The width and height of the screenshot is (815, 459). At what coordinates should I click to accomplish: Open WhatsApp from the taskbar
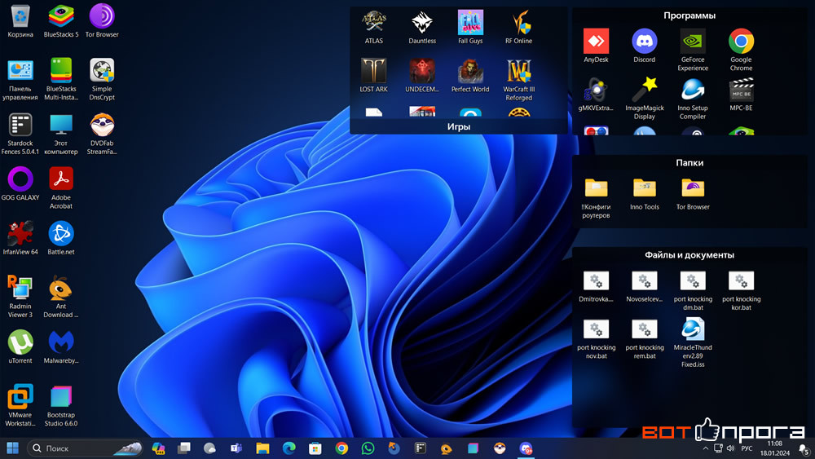(368, 448)
